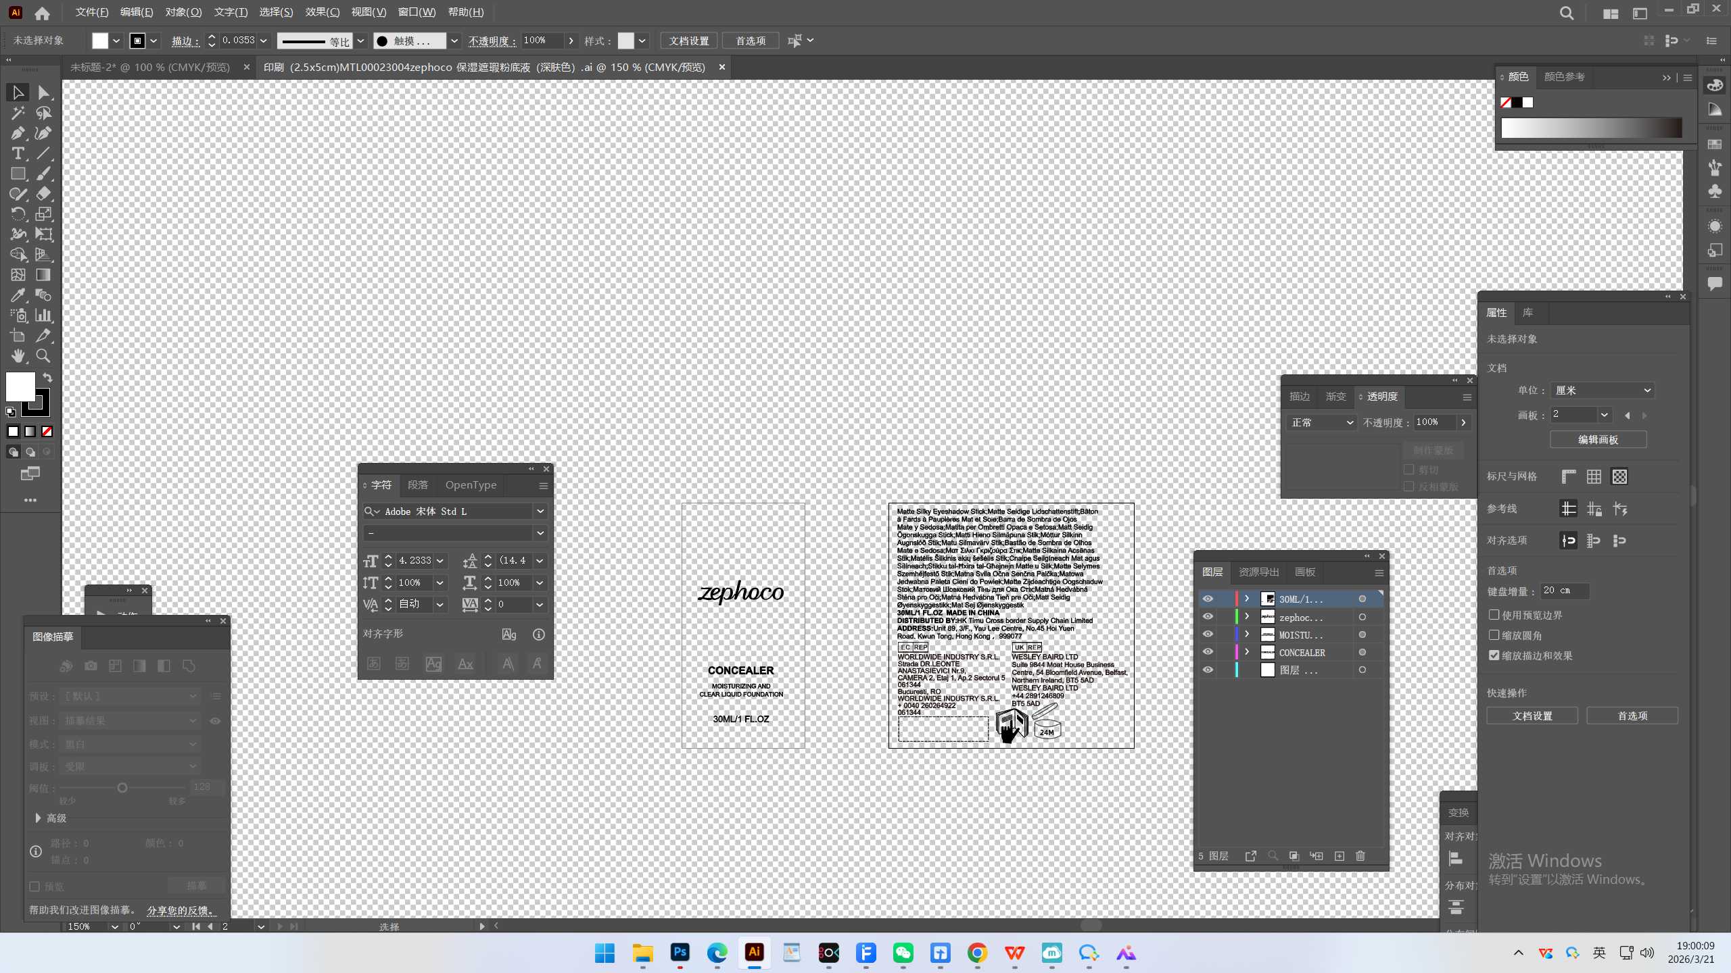
Task: Select the Type tool
Action: (18, 153)
